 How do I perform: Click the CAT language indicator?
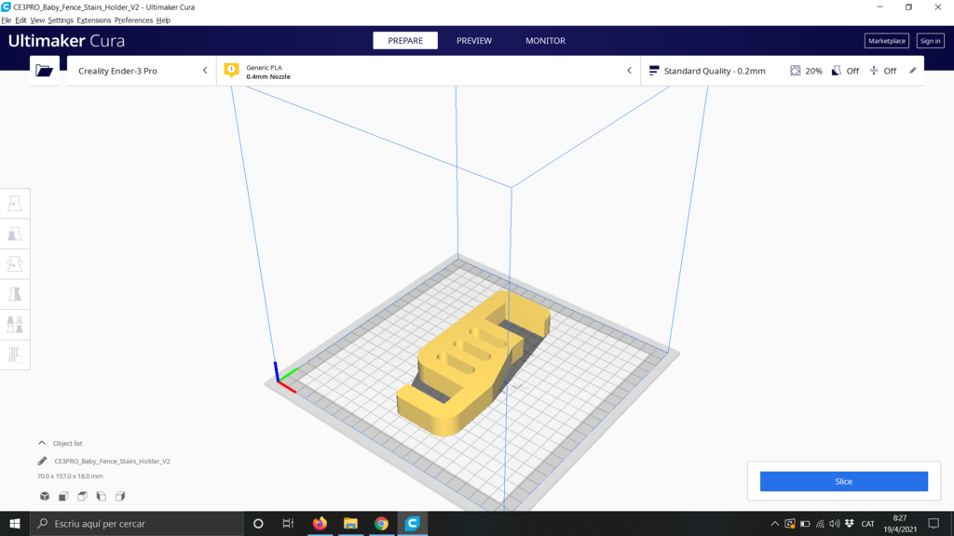867,524
